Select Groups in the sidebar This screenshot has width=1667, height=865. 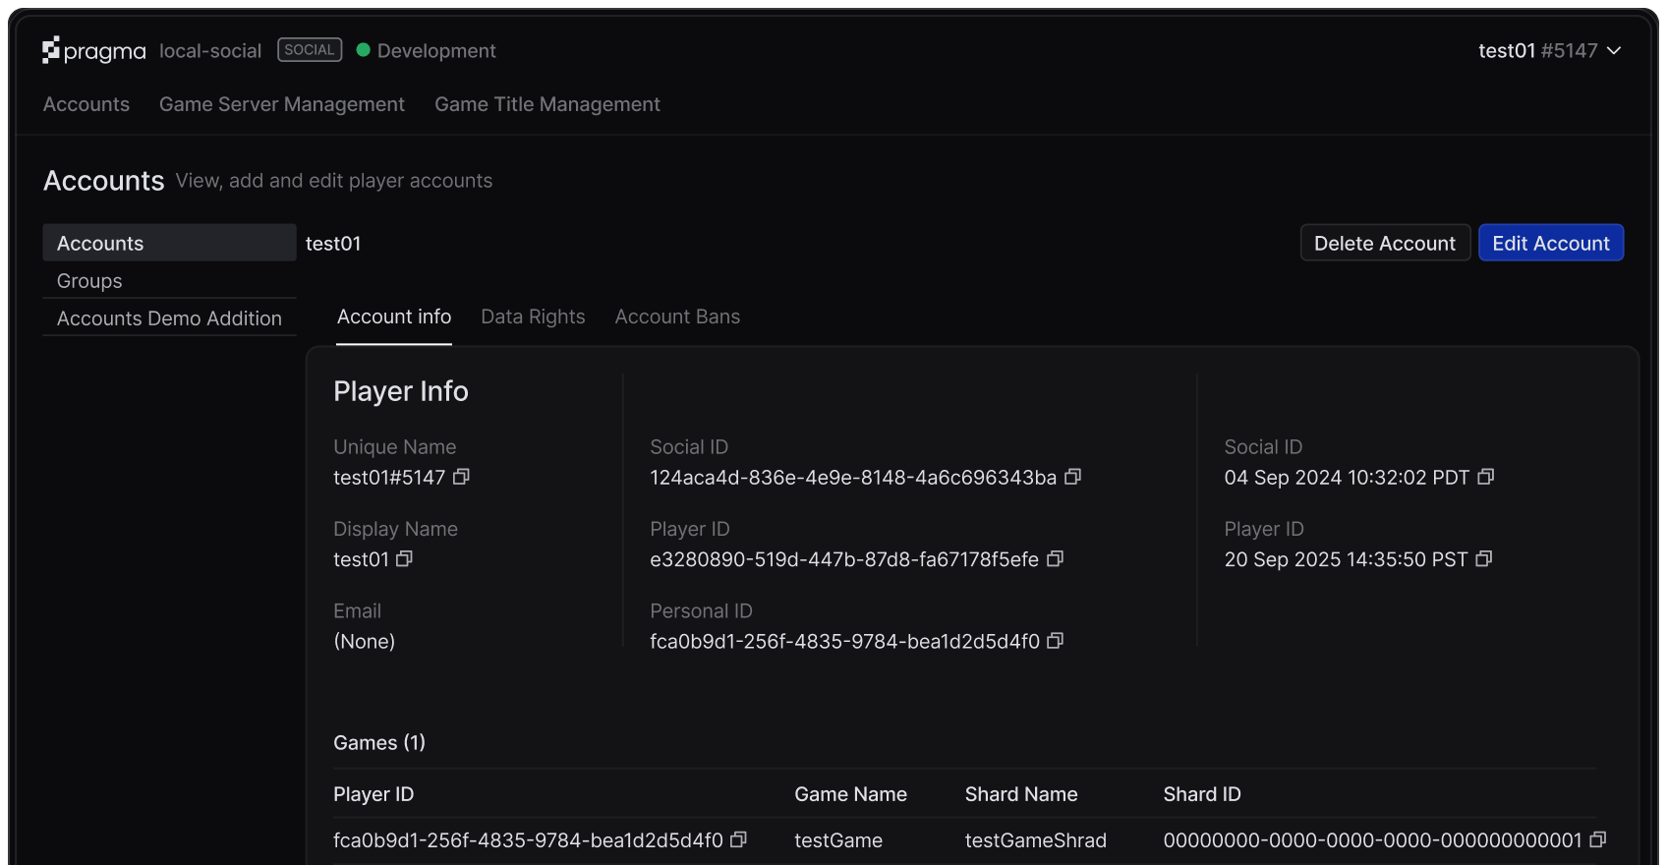click(89, 281)
